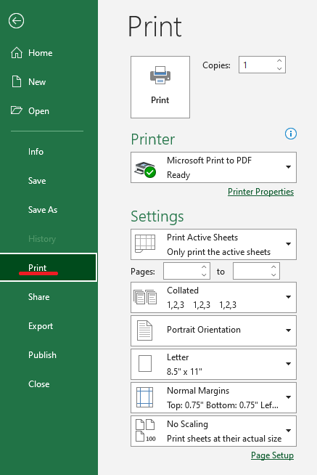Screen dimensions: 317x475
Task: Increase copies with the up arrow
Action: click(279, 61)
